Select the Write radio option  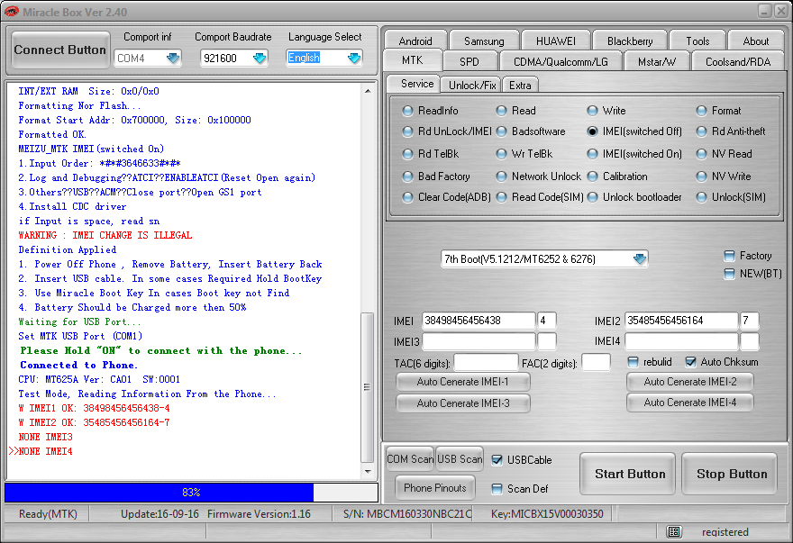(592, 110)
